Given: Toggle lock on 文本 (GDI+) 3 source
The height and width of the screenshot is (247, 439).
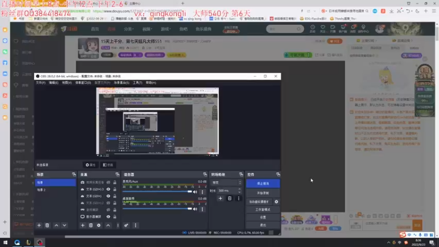Looking at the screenshot, I should pyautogui.click(x=115, y=189).
